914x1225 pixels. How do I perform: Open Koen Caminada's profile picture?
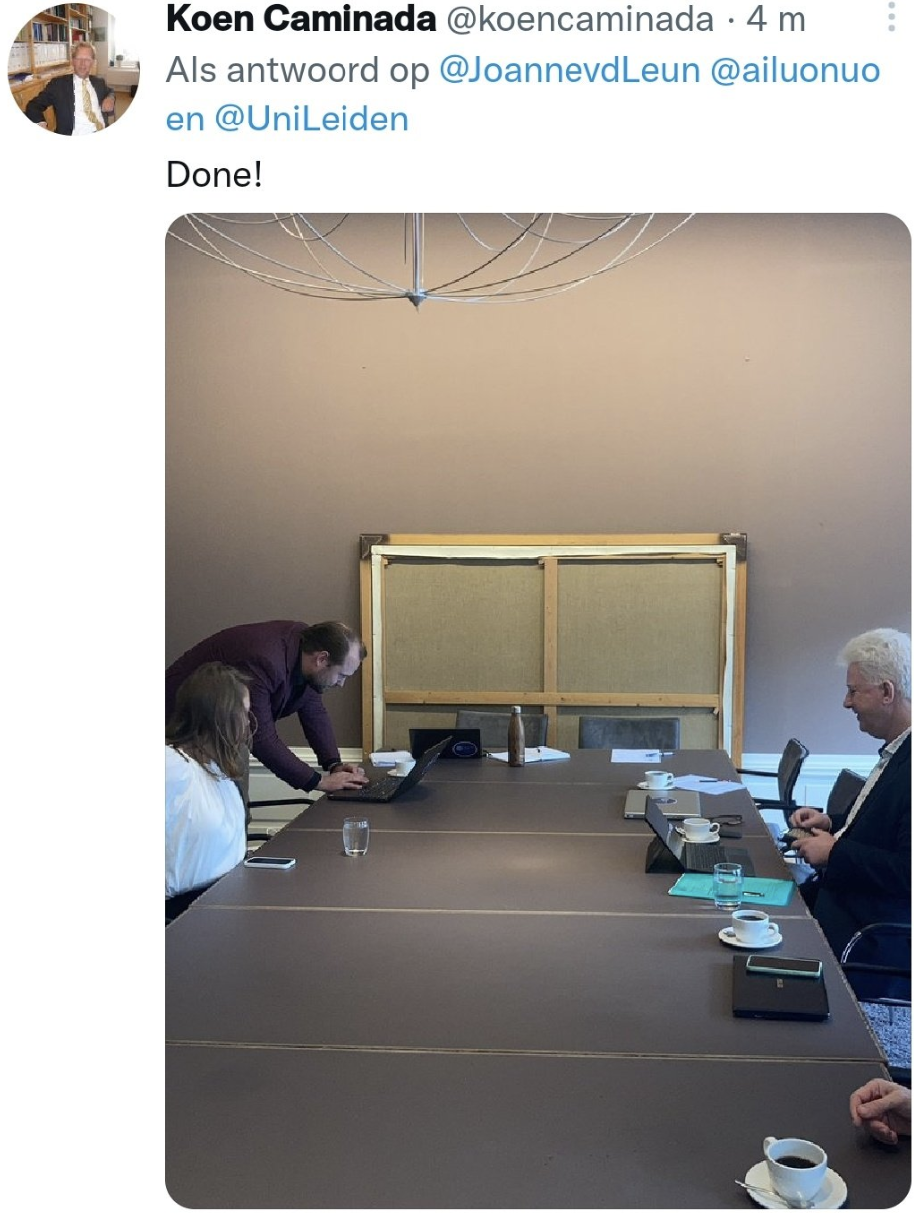coord(73,70)
